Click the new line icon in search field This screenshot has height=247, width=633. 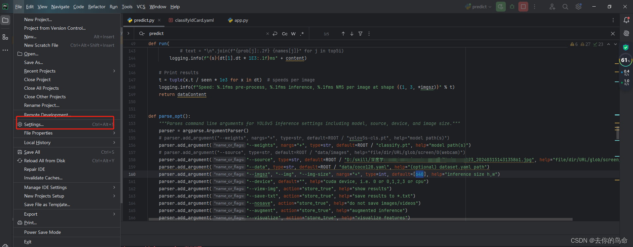275,34
